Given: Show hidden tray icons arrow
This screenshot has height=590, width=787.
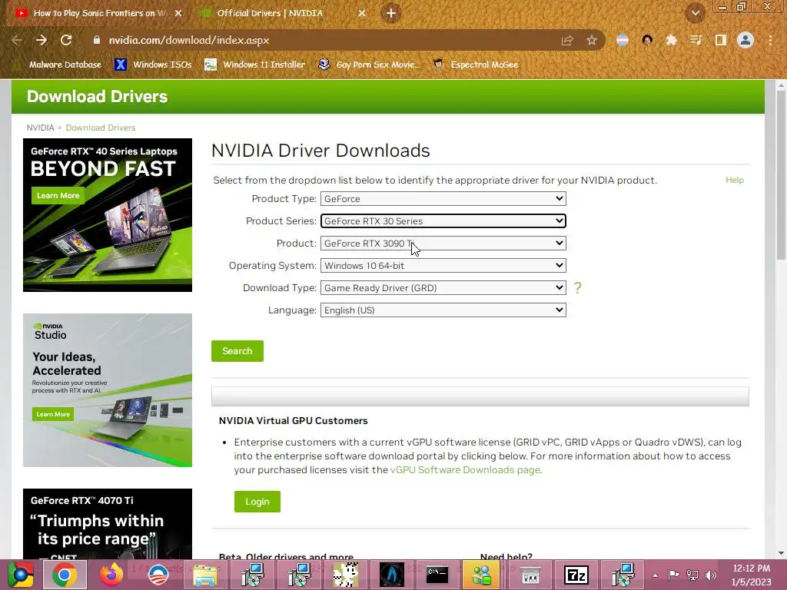Looking at the screenshot, I should (x=655, y=575).
